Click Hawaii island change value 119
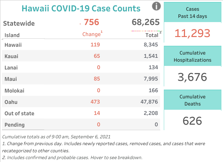The height and width of the screenshot is (162, 223). [x=95, y=44]
